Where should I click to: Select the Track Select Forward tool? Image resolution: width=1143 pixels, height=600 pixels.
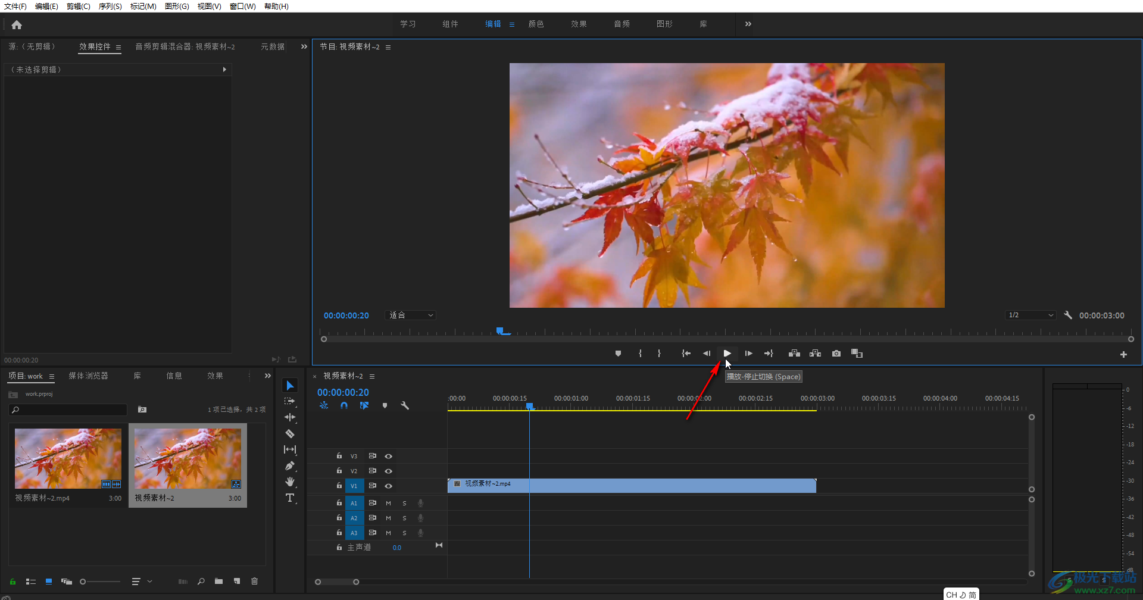(x=290, y=401)
